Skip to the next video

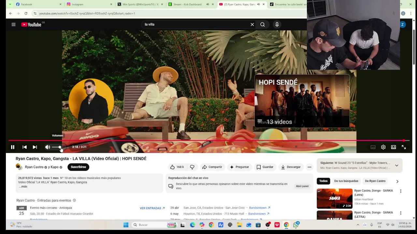pos(35,147)
